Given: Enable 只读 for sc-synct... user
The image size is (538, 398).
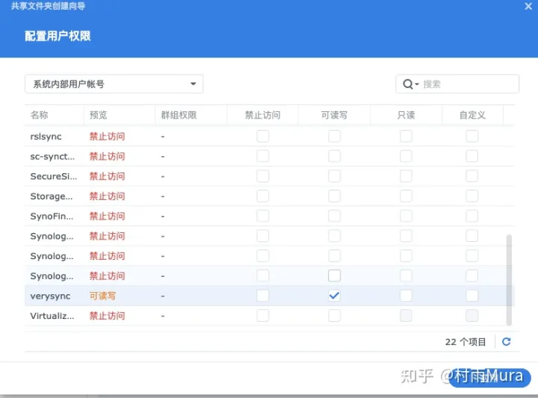Looking at the screenshot, I should 406,156.
